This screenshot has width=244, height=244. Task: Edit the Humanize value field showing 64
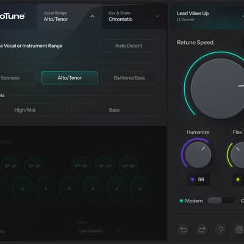(198, 179)
